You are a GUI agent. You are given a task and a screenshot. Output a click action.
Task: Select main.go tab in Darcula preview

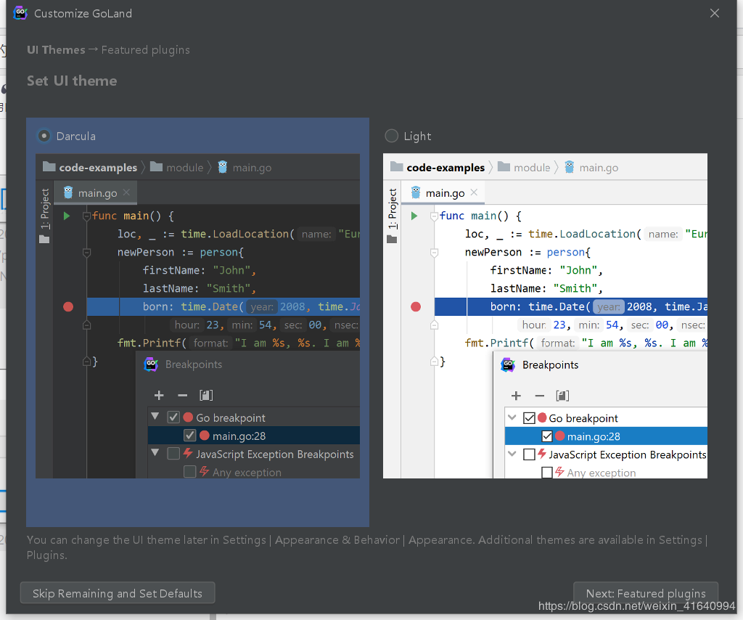(x=97, y=193)
